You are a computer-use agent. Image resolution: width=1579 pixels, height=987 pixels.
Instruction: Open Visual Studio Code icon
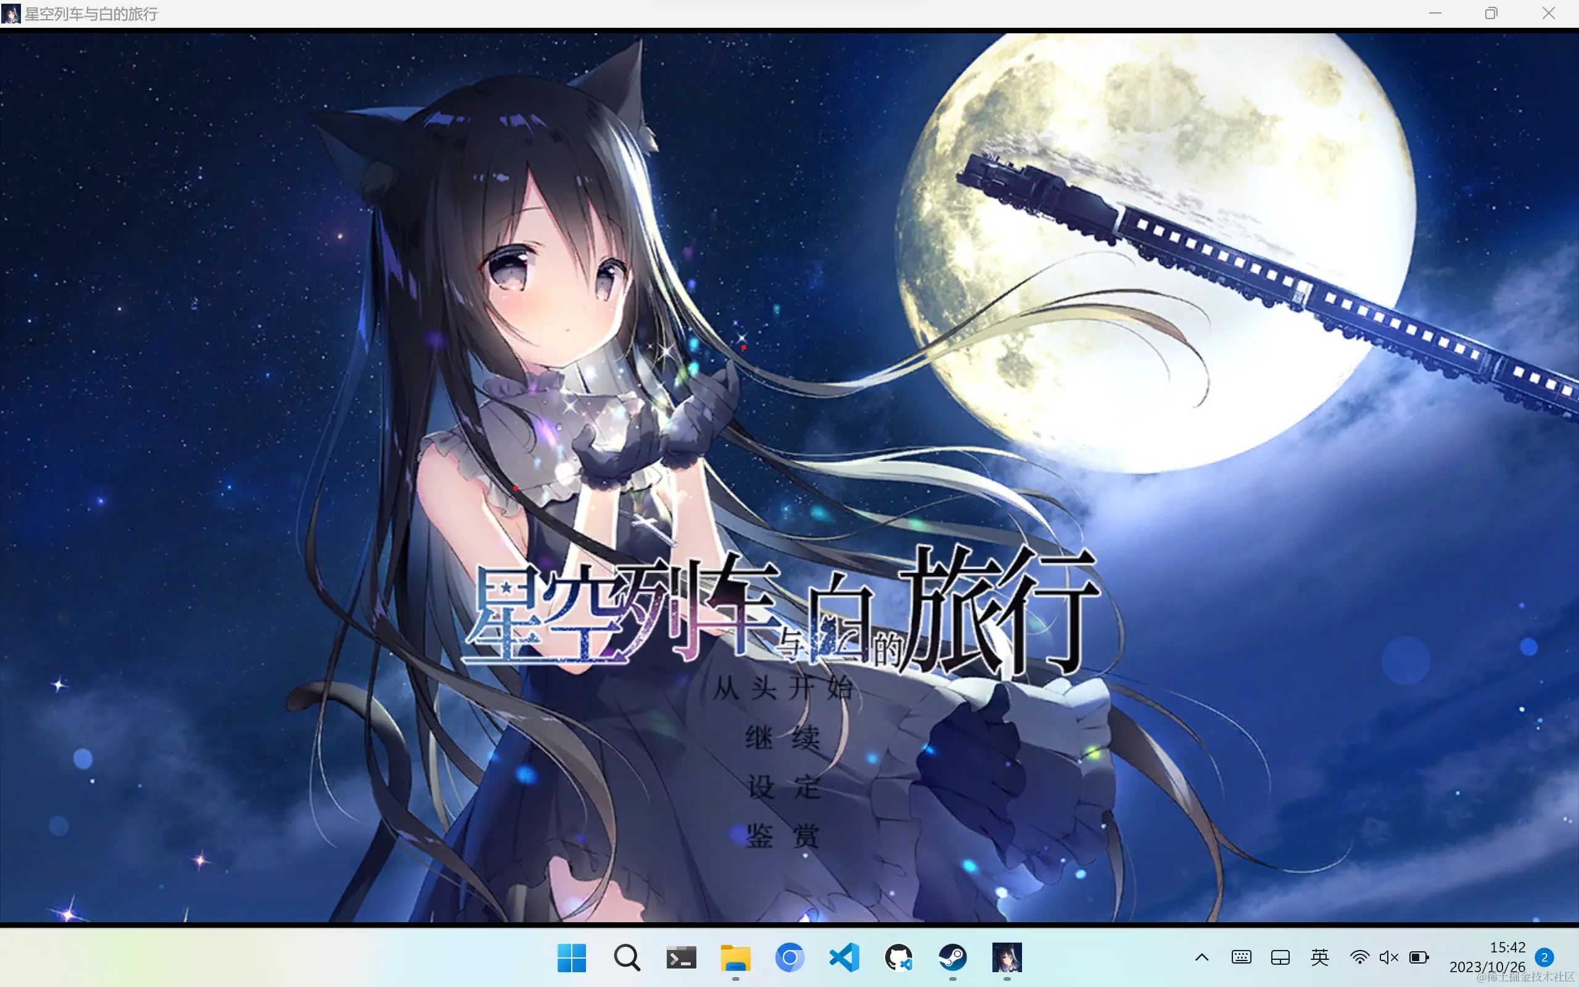844,957
